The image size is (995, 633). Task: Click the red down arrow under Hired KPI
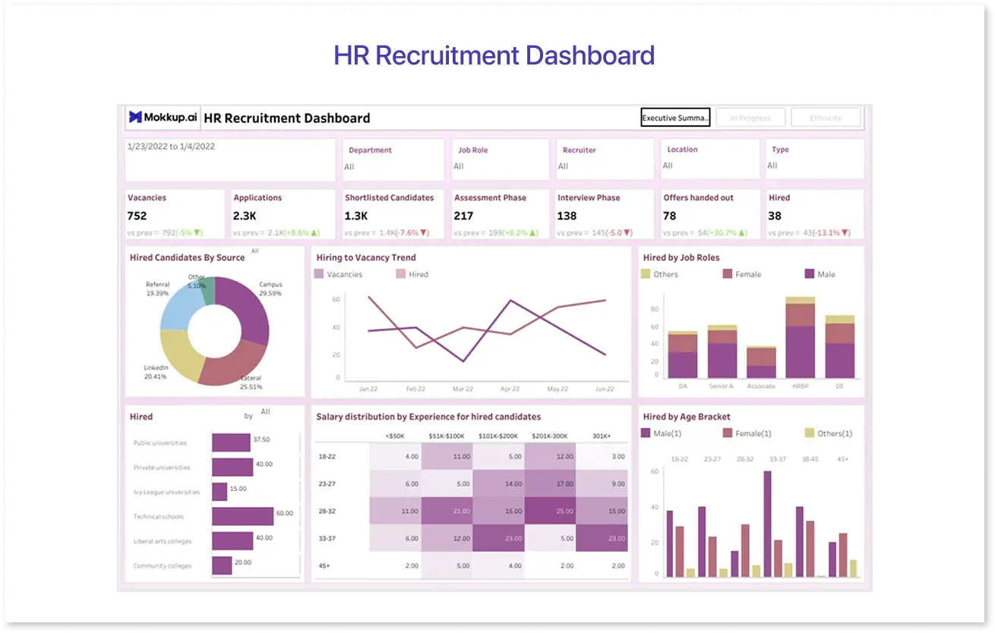845,233
